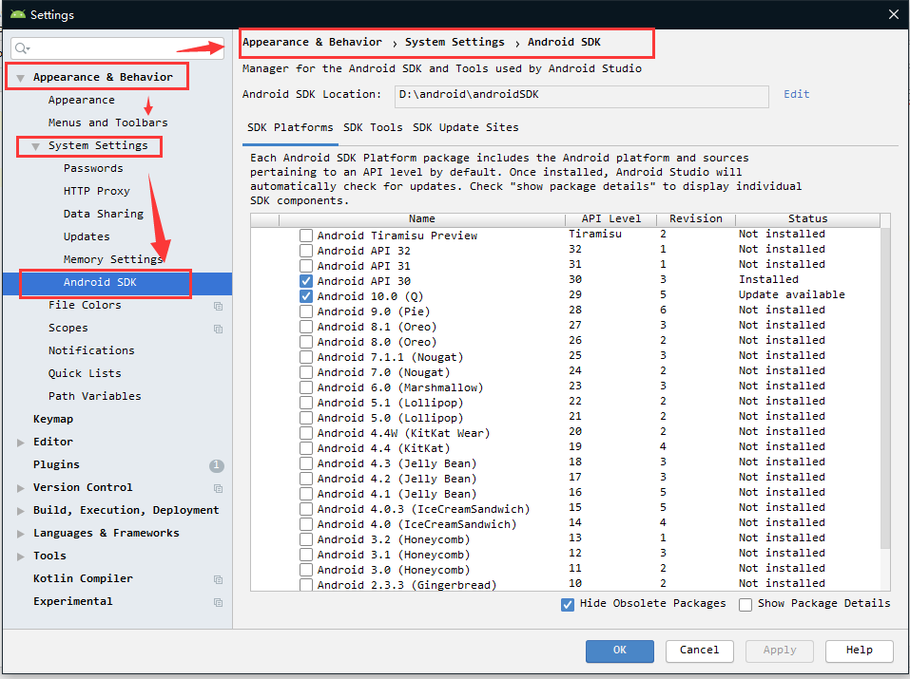
Task: Switch to SDK Tools tab
Action: click(373, 127)
